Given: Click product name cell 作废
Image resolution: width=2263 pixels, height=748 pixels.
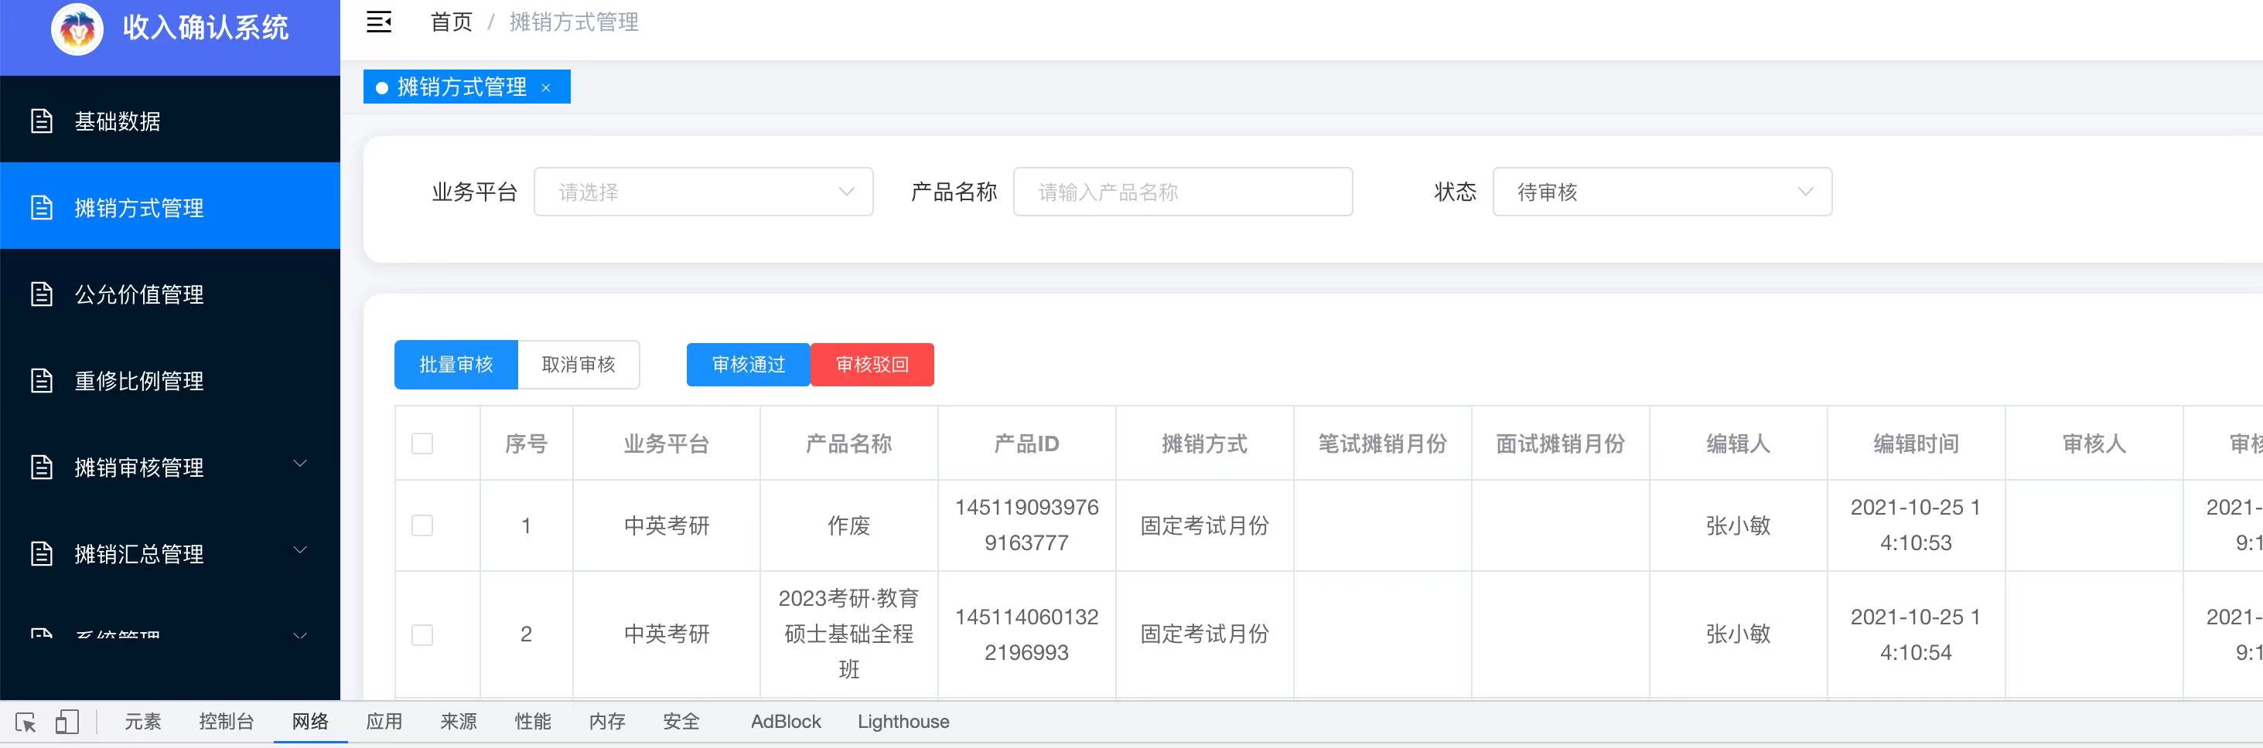Looking at the screenshot, I should [x=849, y=526].
